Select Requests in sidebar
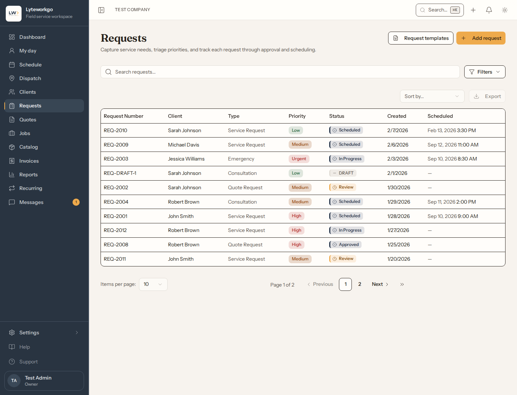This screenshot has width=517, height=395. (x=44, y=106)
